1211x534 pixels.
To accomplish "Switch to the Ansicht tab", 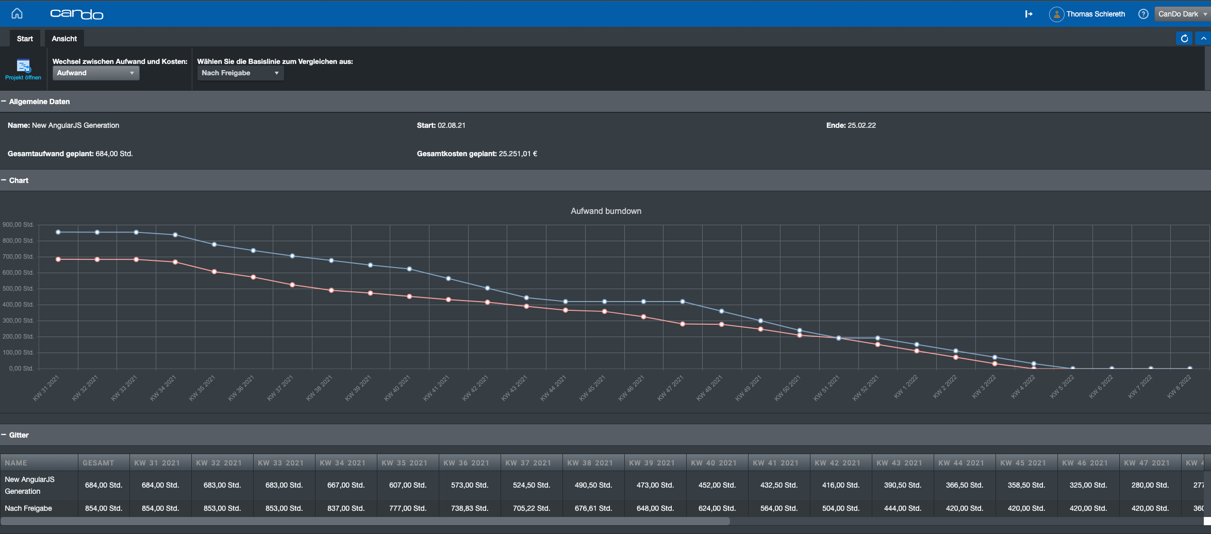I will [x=64, y=39].
